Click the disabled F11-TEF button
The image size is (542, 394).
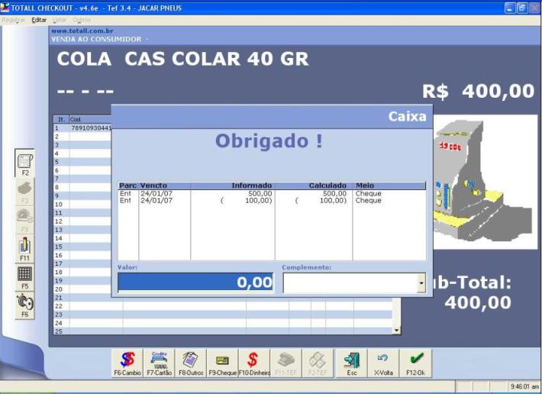tap(286, 363)
